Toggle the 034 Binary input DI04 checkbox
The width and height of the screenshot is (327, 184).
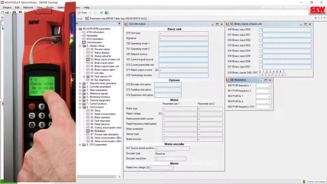pos(261,51)
